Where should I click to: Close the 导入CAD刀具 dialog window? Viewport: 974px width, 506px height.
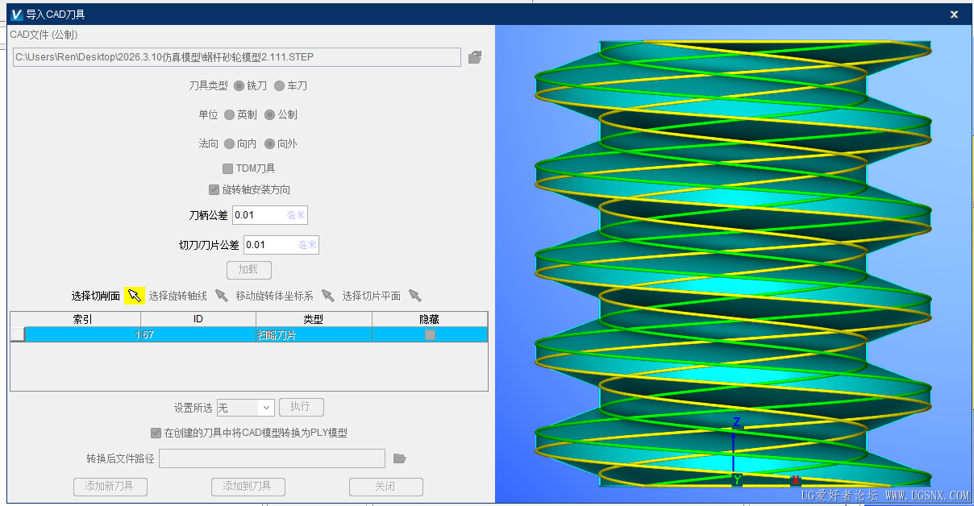coord(954,14)
